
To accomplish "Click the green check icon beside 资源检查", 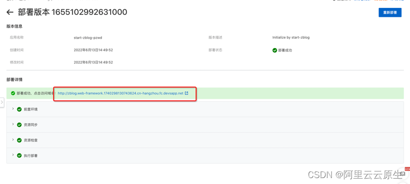I will pyautogui.click(x=19, y=140).
